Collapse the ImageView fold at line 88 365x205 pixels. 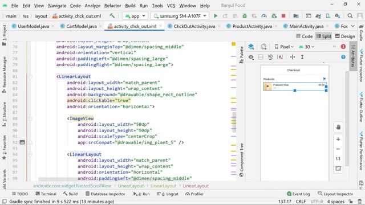[30, 118]
